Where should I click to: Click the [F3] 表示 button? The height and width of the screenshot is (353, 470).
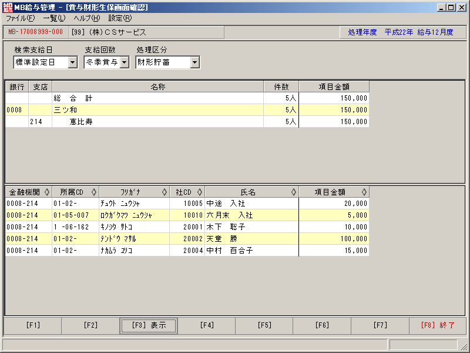click(149, 326)
